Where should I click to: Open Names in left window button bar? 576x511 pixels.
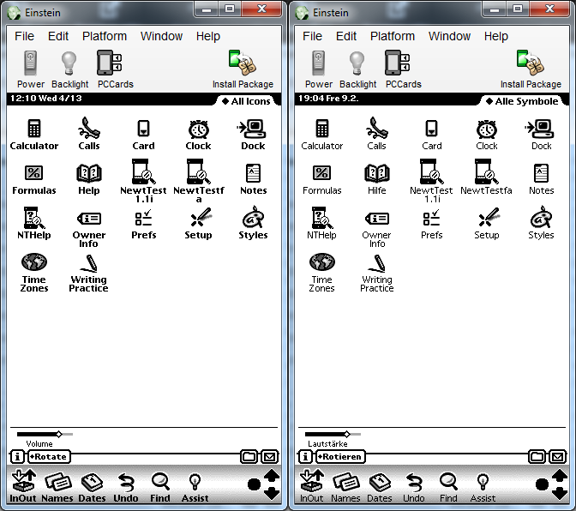click(x=57, y=487)
